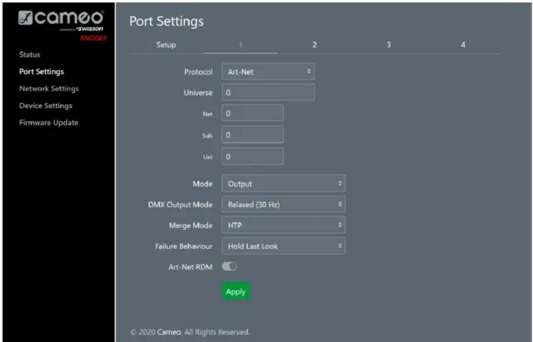Click the Port Settings page heading

tap(166, 21)
